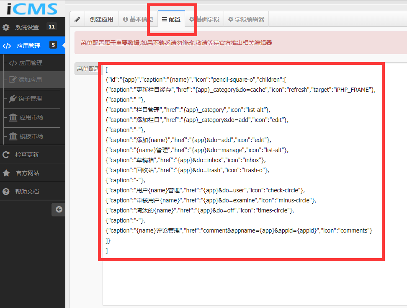This screenshot has width=407, height=308.
Task: Click the JSON line with caption 审核用户{name}
Action: tap(211, 200)
